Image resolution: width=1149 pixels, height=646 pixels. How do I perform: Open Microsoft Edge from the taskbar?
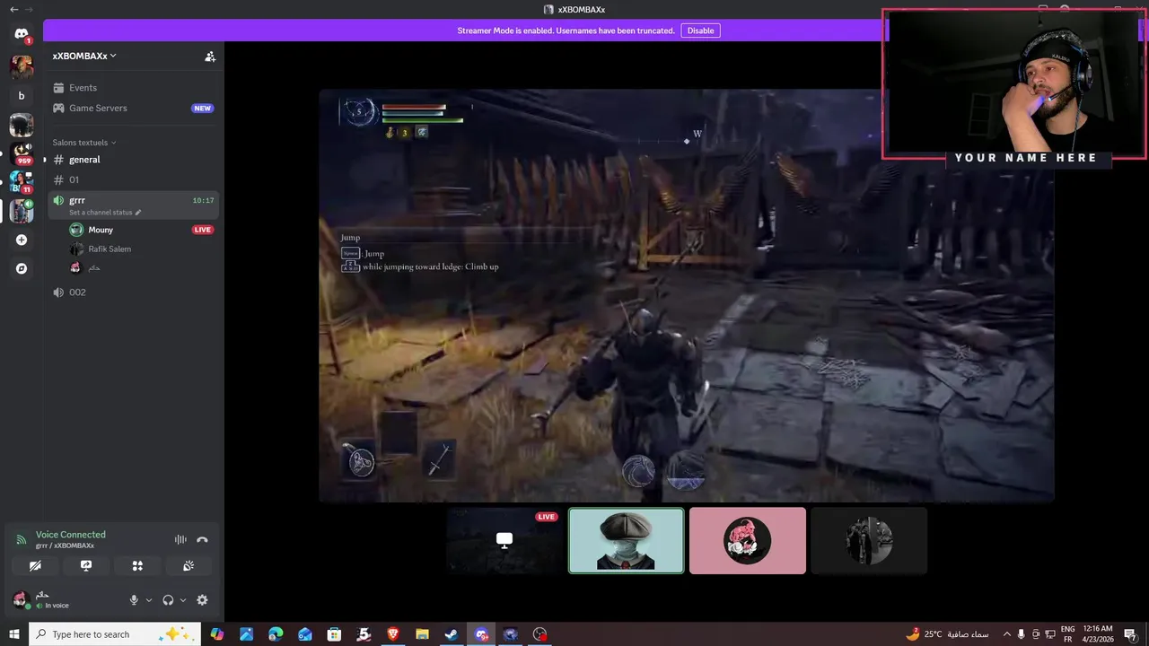coord(276,634)
